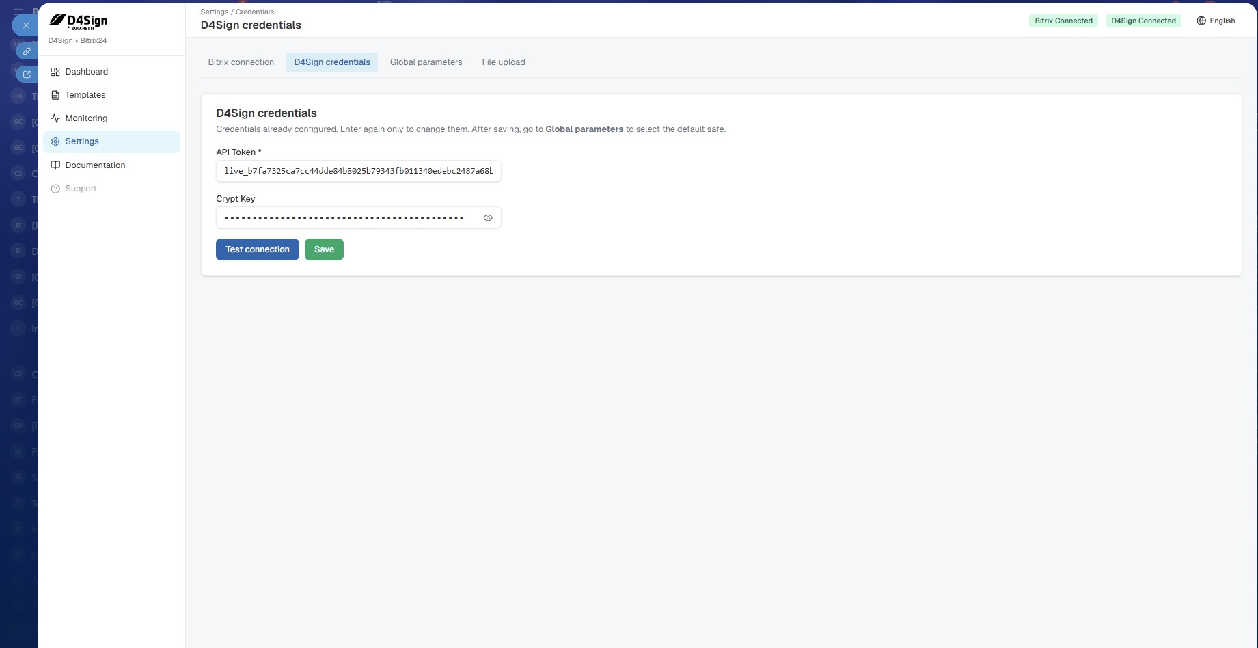Click the API Token * label

tap(238, 152)
